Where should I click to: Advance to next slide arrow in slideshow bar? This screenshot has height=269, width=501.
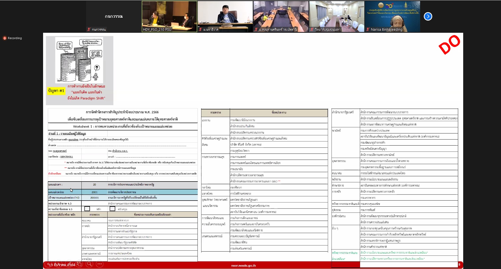[58, 264]
